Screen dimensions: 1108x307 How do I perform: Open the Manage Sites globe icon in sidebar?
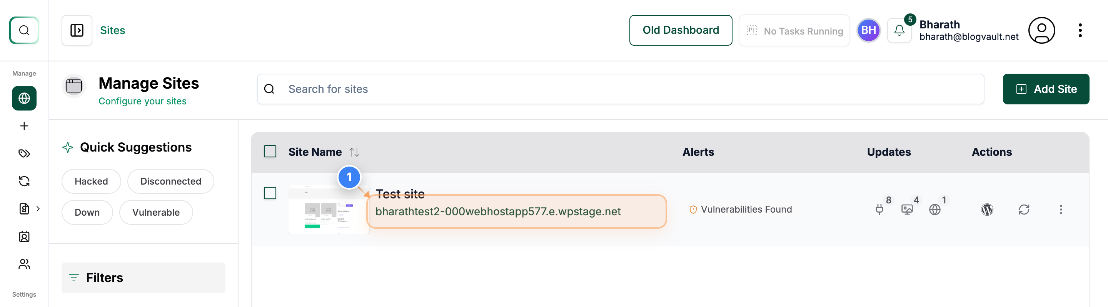23,98
